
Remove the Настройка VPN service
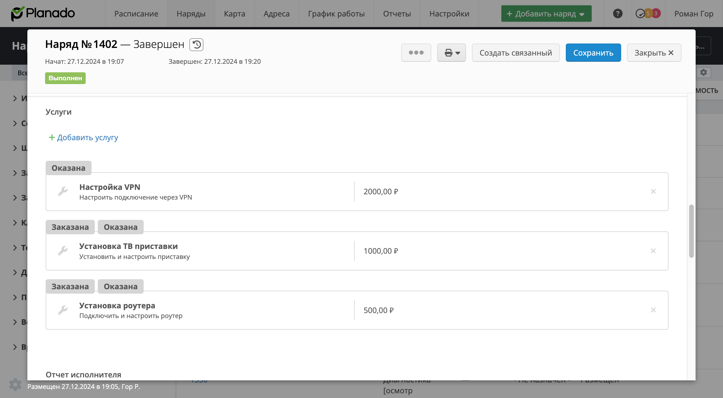(653, 192)
